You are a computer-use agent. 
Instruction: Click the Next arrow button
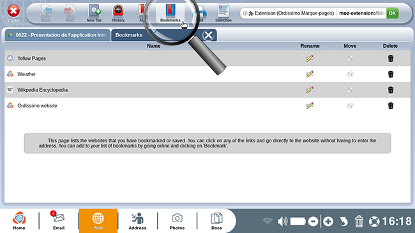pyautogui.click(x=70, y=13)
